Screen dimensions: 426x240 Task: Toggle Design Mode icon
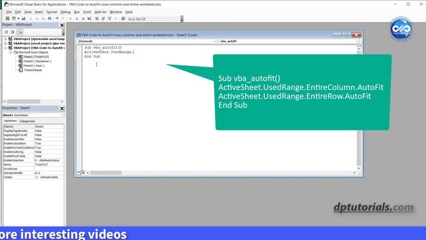click(89, 19)
